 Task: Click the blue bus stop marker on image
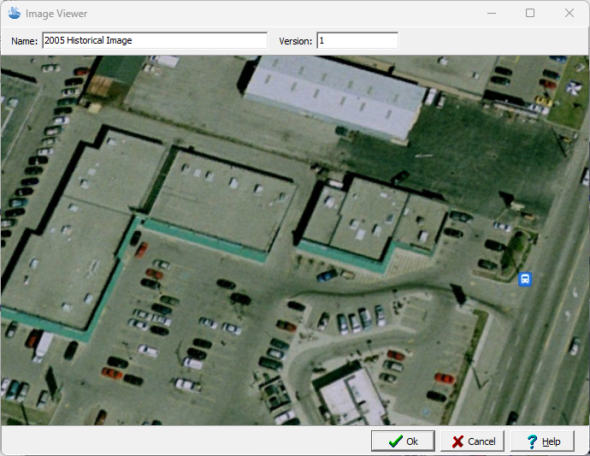point(525,279)
